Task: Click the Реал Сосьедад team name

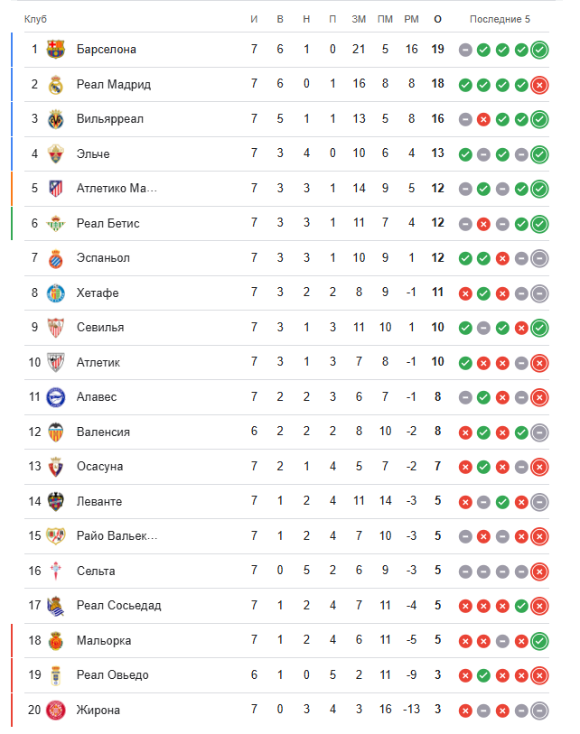Action: [118, 605]
